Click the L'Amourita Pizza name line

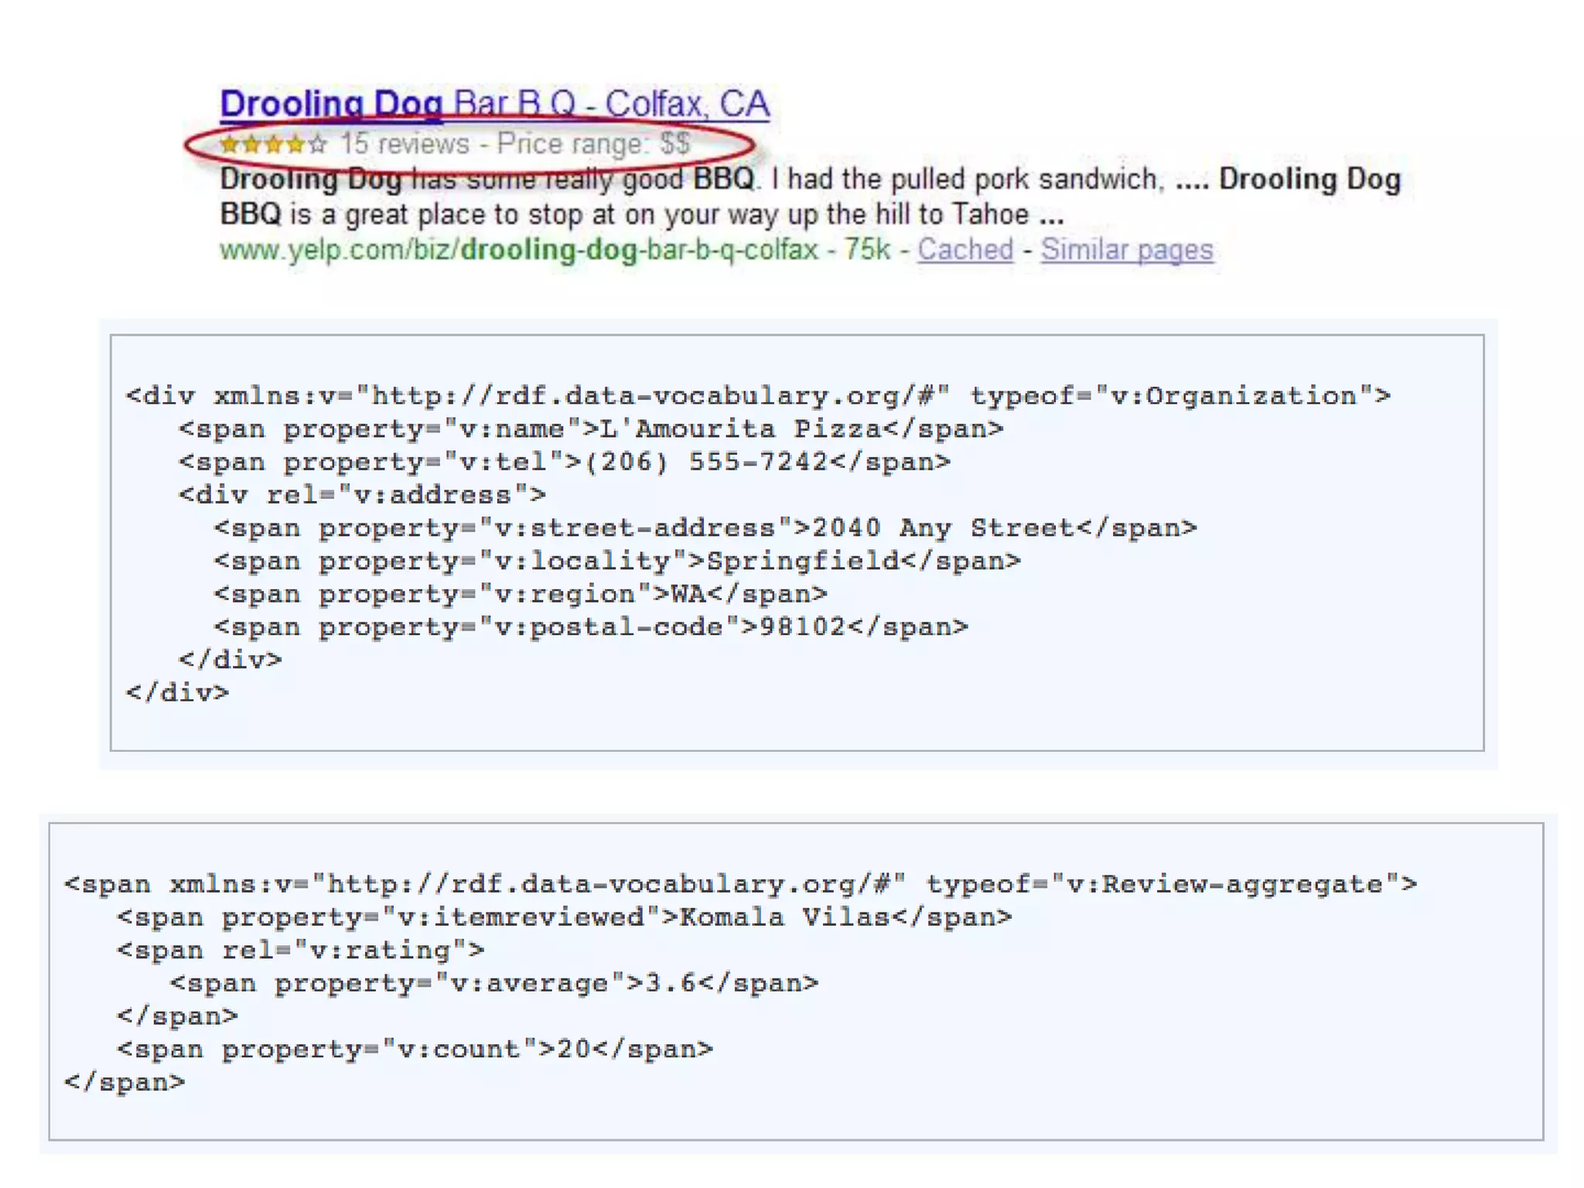(x=590, y=429)
